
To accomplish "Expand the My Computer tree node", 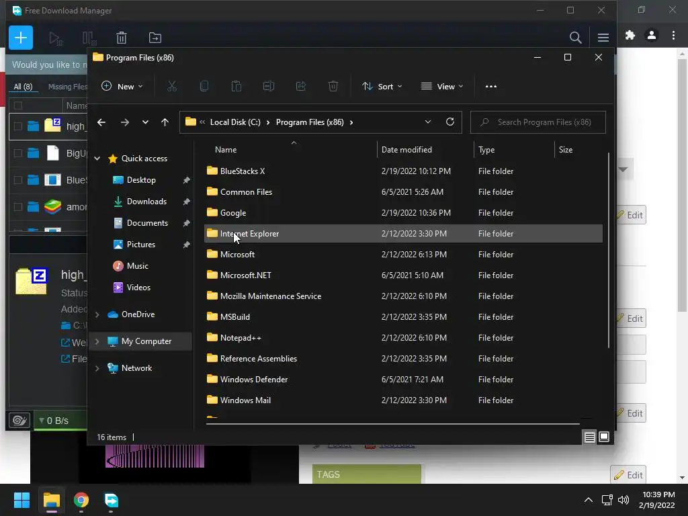I will click(97, 341).
